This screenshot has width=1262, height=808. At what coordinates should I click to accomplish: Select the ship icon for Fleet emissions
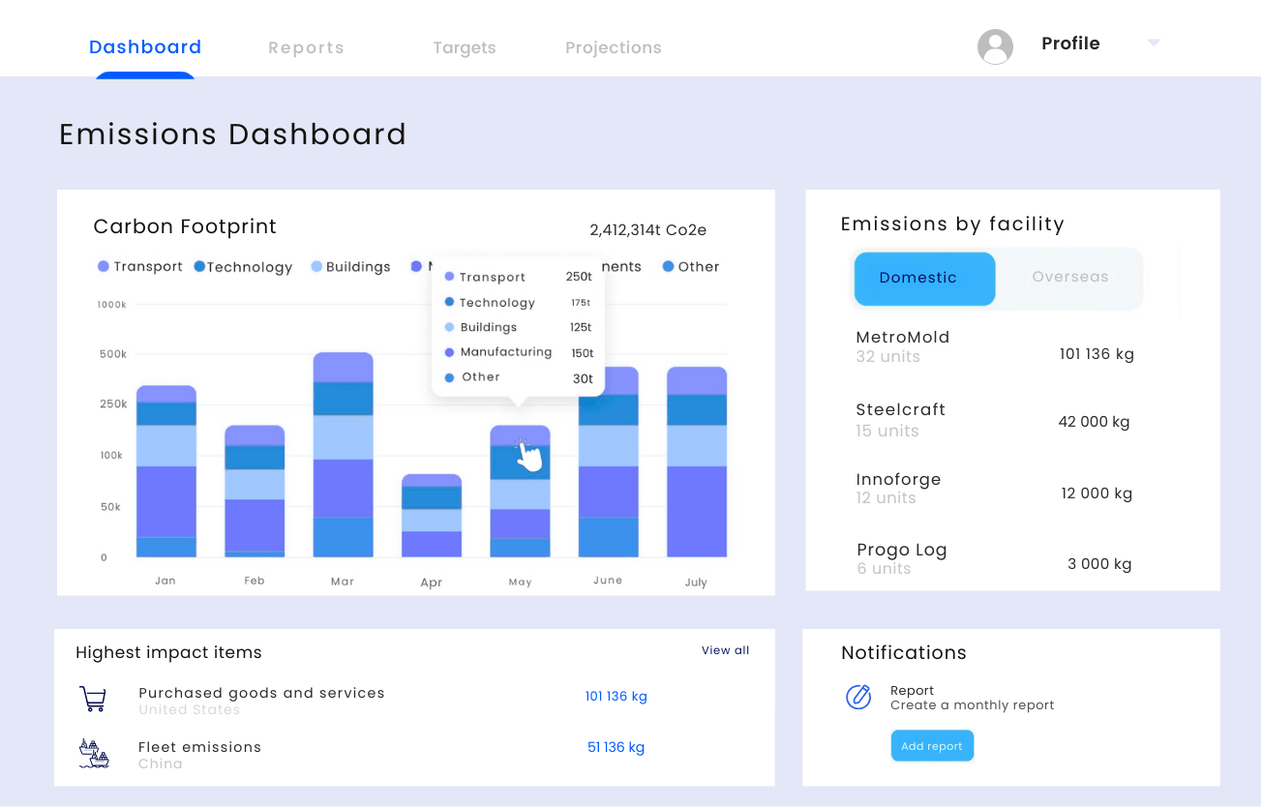[x=93, y=752]
